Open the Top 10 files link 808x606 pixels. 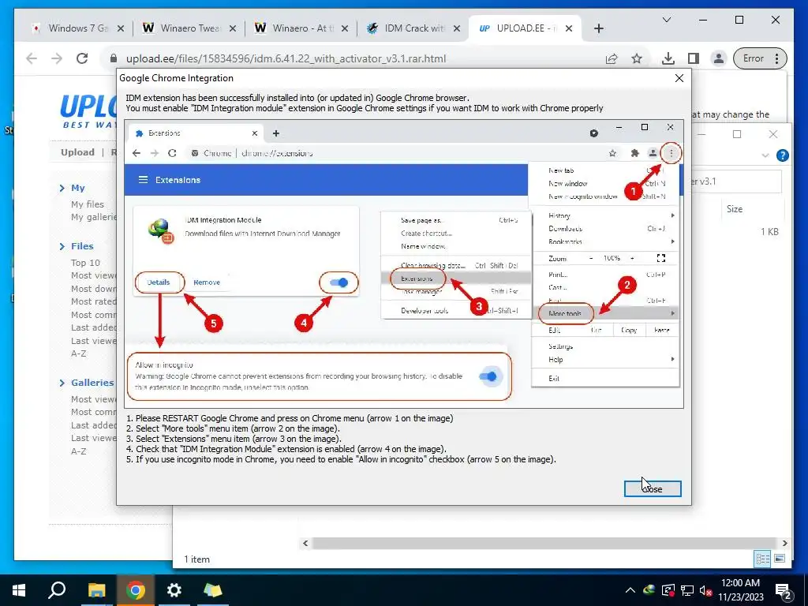(85, 262)
